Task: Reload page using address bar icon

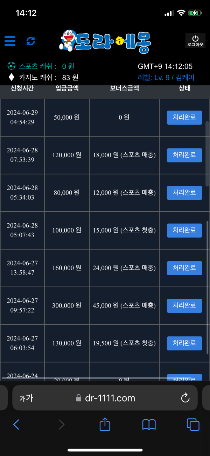Action: pos(185,398)
